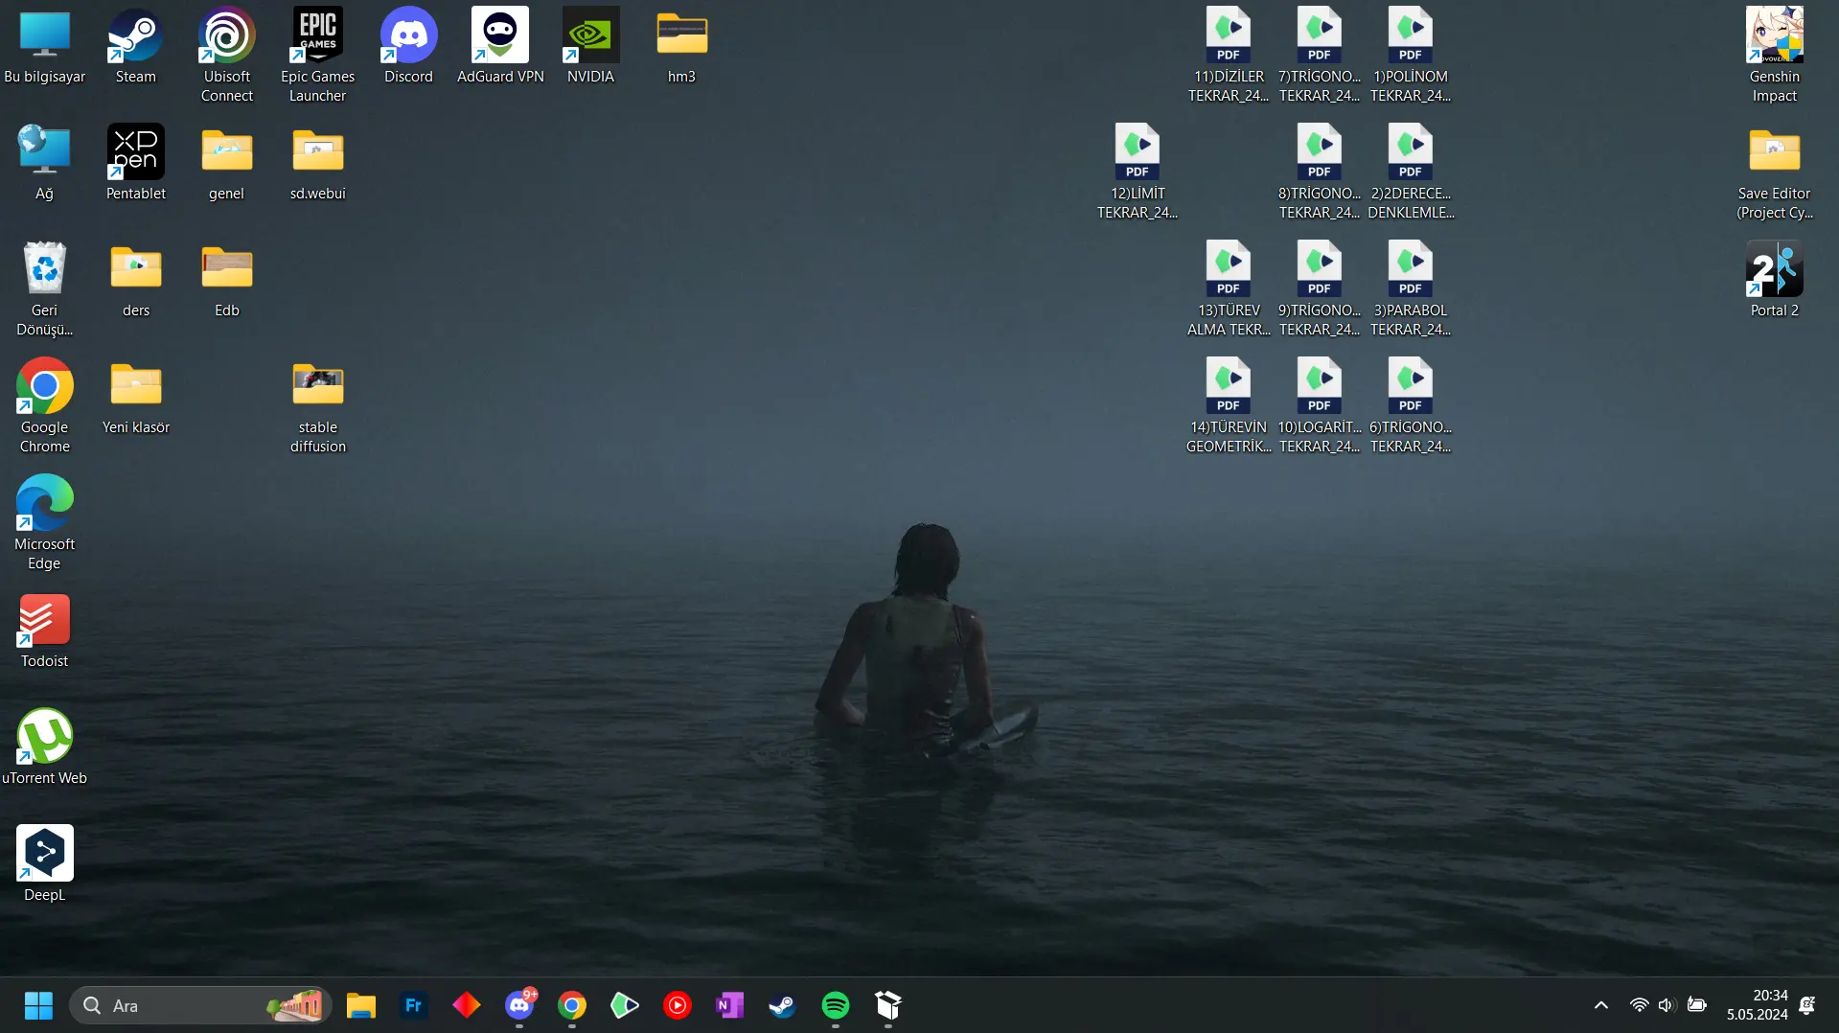Open the white box app in taskbar
Screen dimensions: 1839x1033
(x=888, y=1005)
